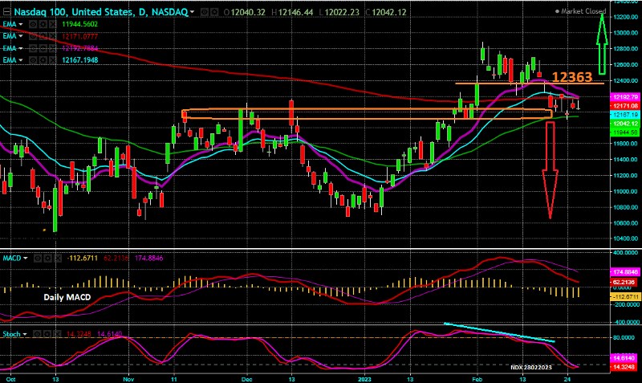The image size is (642, 383).
Task: Remove the EMA 11944.5602 using its X icon
Action: pos(52,25)
